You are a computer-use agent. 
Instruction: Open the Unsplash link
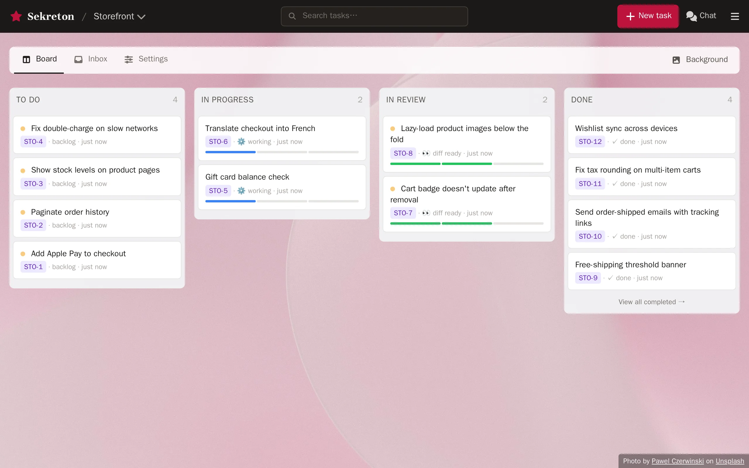(x=730, y=461)
